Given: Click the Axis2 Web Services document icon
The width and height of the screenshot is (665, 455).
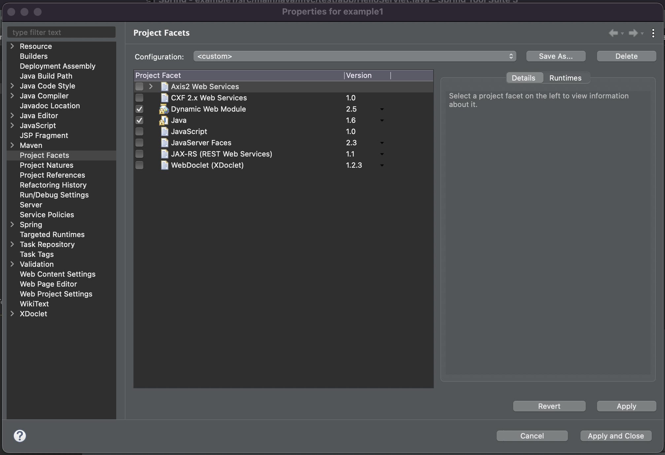Looking at the screenshot, I should [x=164, y=87].
